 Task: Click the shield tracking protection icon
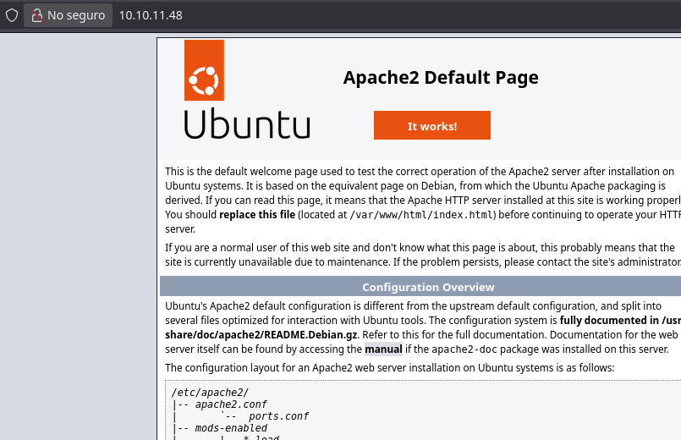click(12, 15)
